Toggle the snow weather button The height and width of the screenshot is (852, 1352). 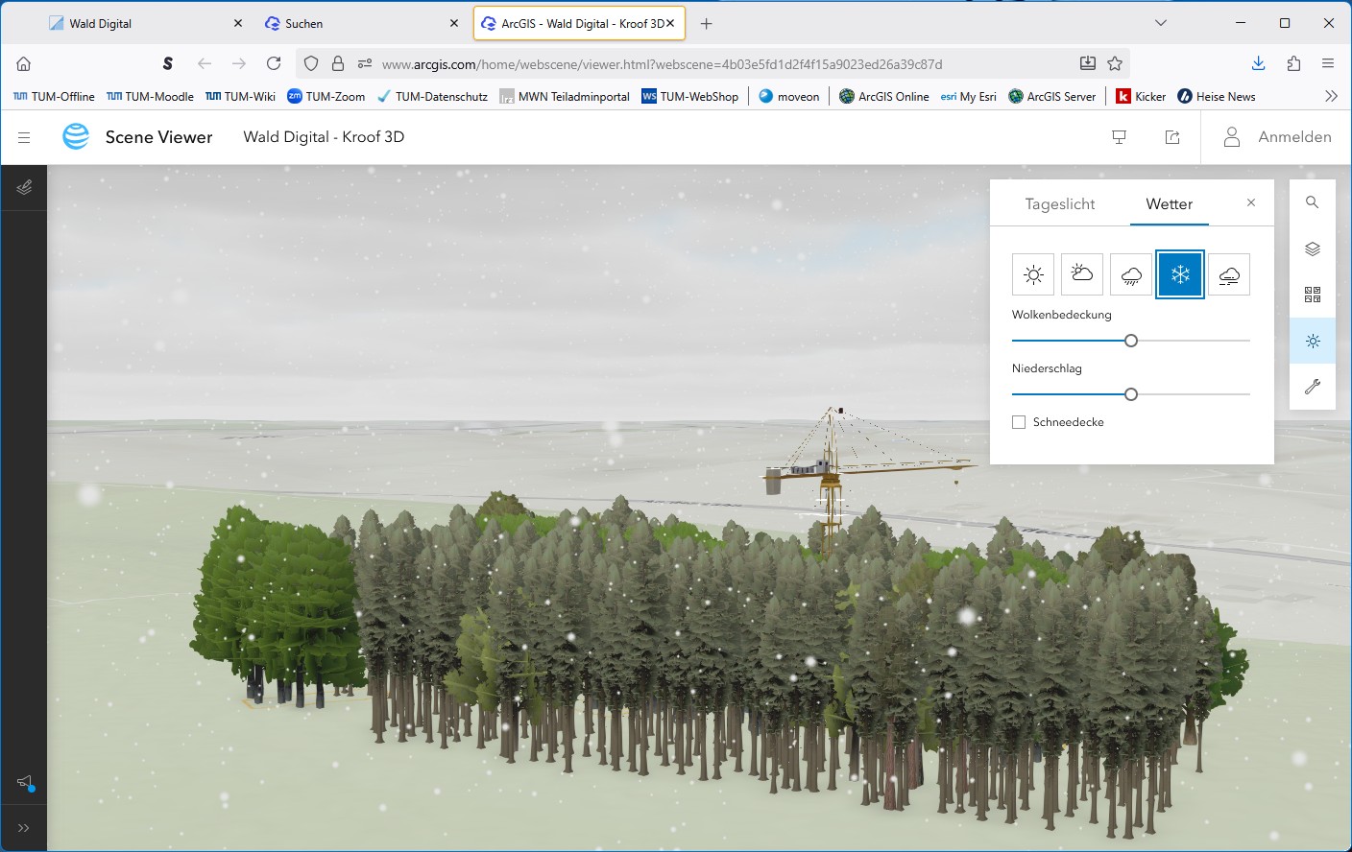1180,275
